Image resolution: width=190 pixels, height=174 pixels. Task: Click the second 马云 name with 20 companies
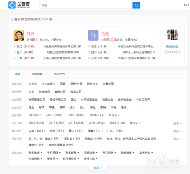pos(105,34)
